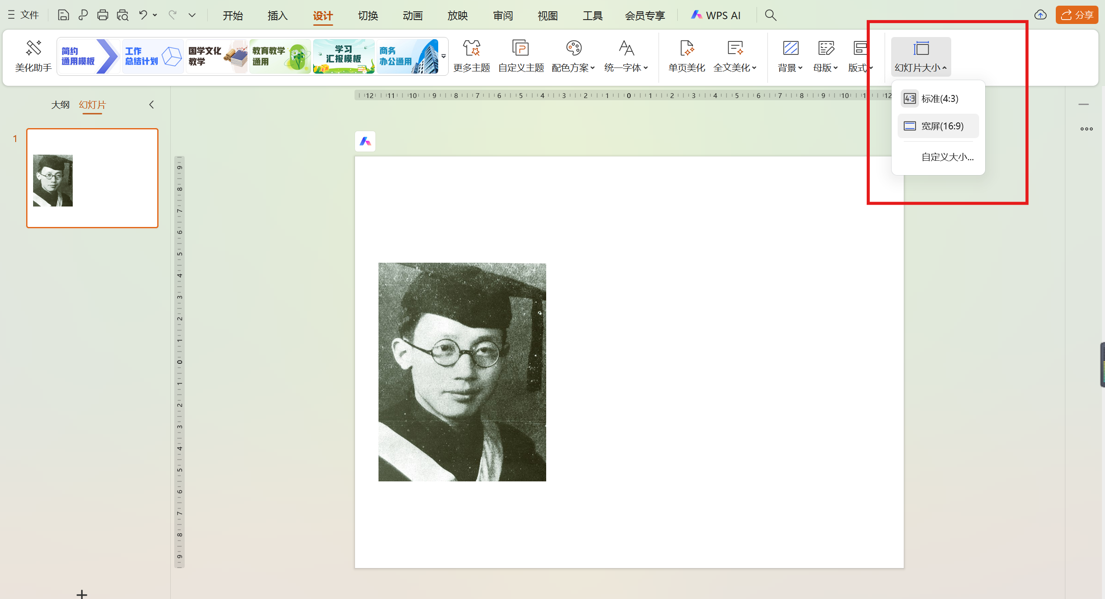The image size is (1105, 599).
Task: Switch to the 大纲 panel tab
Action: [60, 105]
